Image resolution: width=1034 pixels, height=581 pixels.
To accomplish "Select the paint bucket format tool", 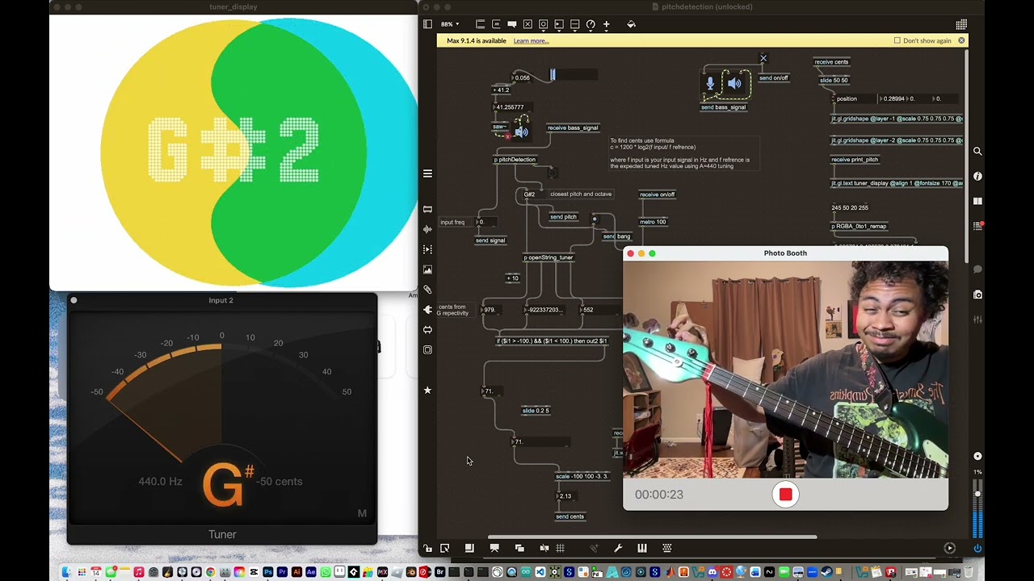I will pos(631,24).
